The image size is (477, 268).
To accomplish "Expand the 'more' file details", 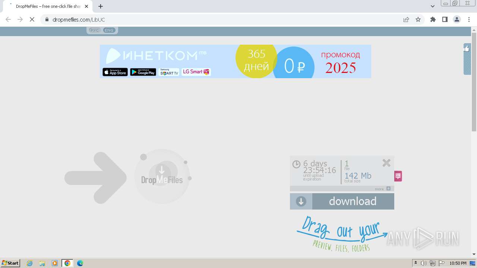I will [x=383, y=189].
